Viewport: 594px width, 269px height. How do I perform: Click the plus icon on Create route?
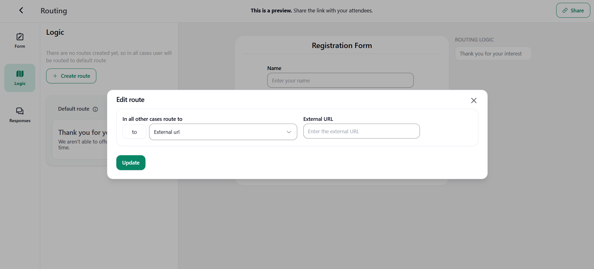[55, 76]
